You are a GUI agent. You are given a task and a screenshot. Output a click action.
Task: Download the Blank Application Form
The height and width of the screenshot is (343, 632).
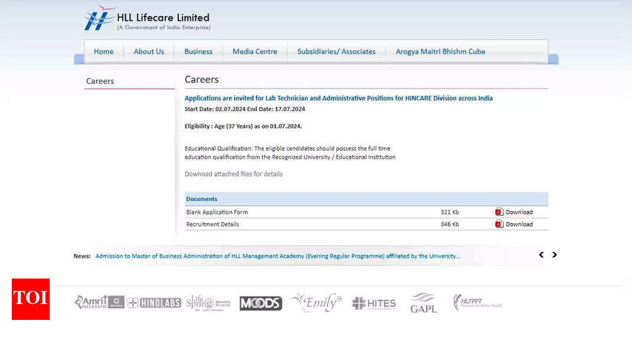pos(519,212)
